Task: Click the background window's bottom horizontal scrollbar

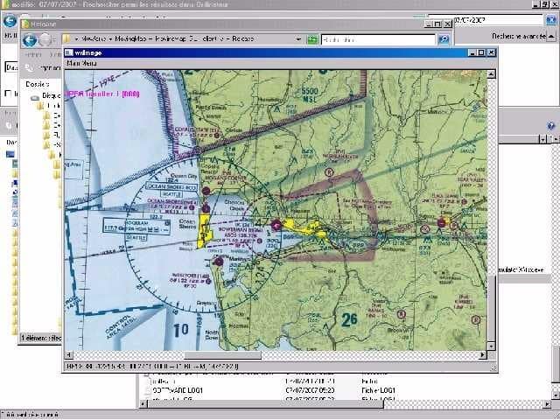Action: 262,404
